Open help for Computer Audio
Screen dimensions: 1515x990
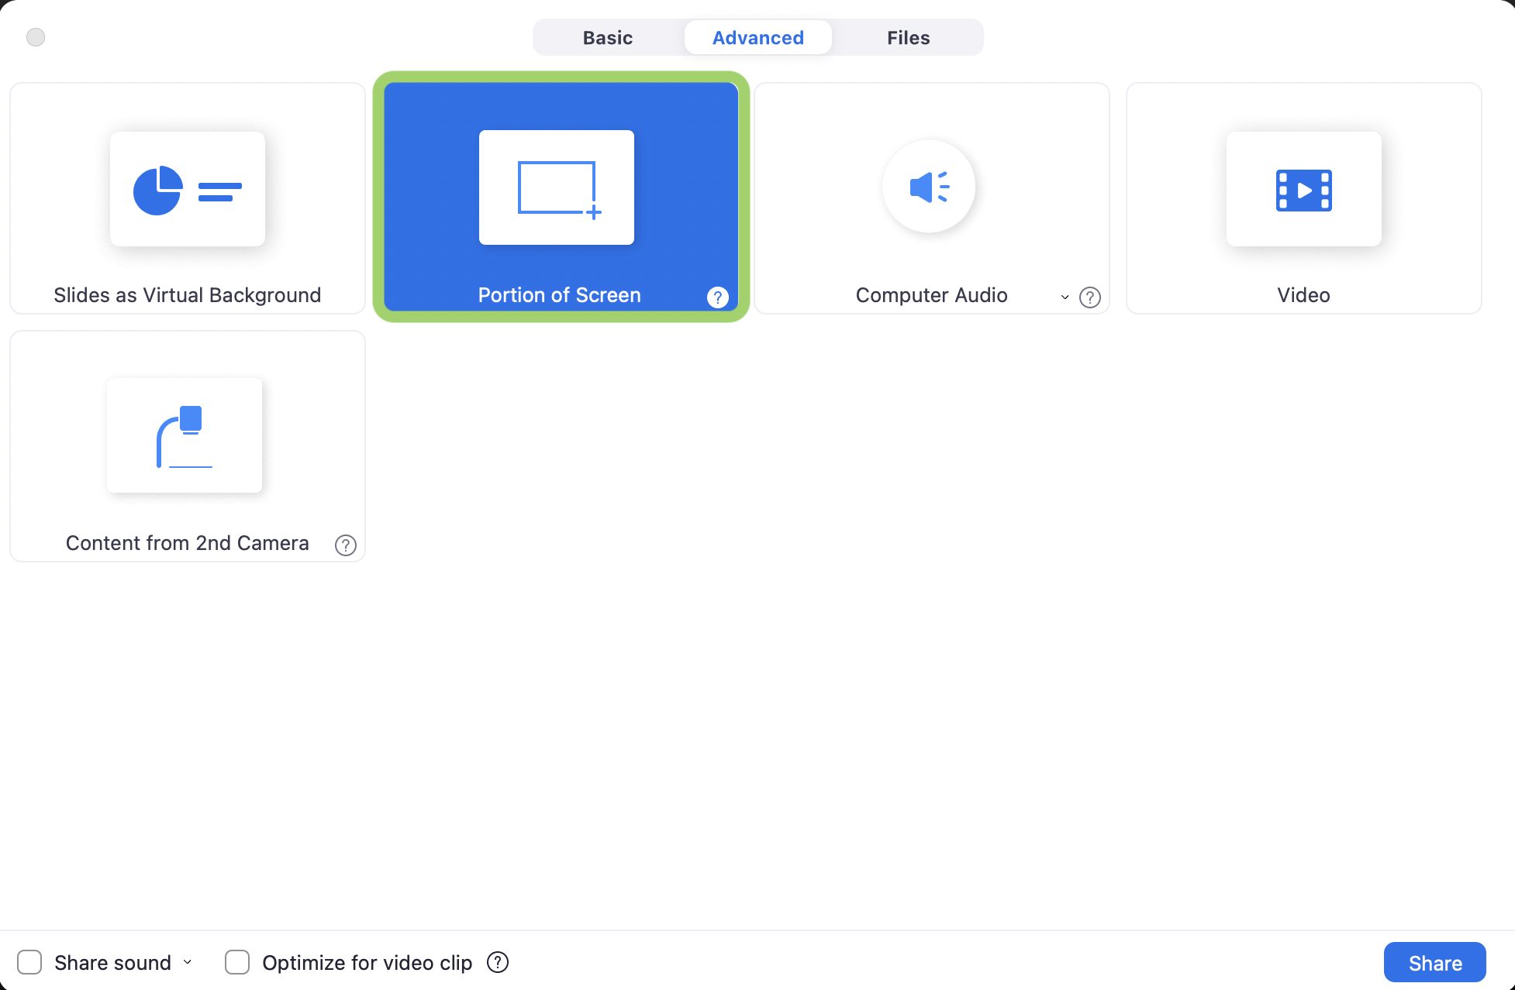[1089, 297]
